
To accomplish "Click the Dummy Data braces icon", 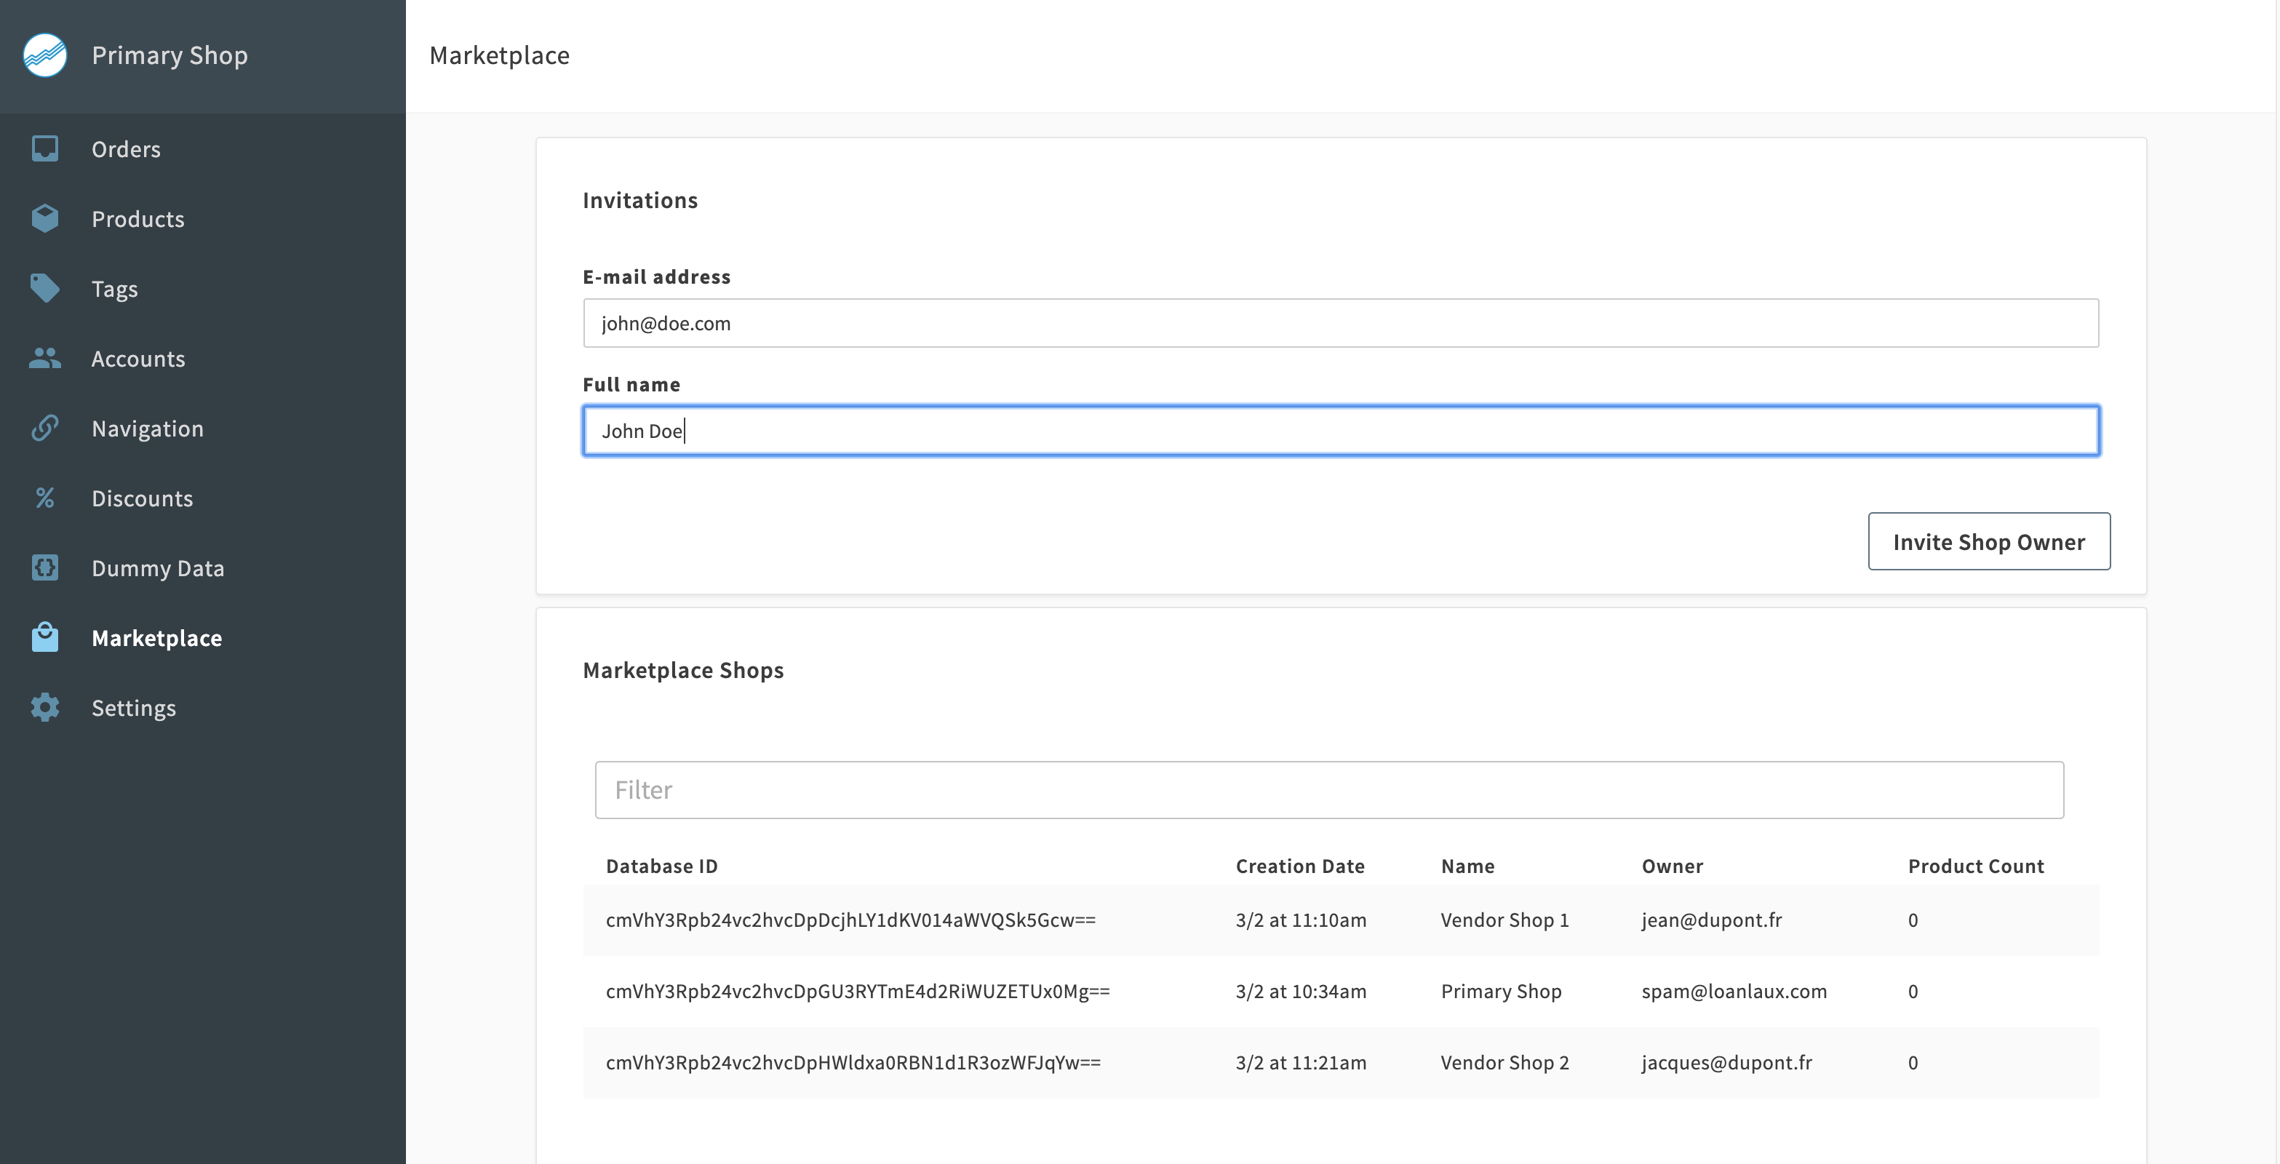I will pos(44,567).
